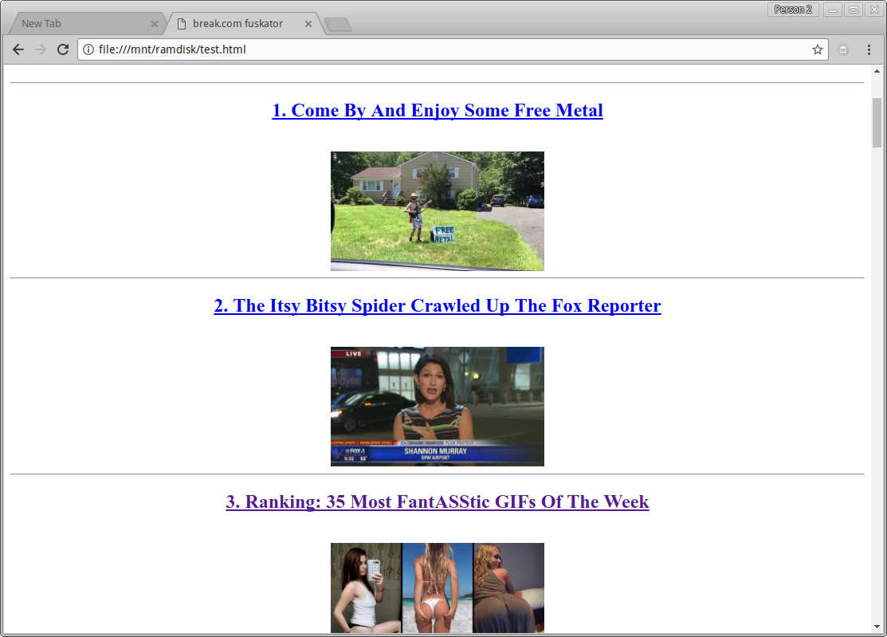887x637 pixels.
Task: Close the break.com fuskator tab
Action: [x=308, y=24]
